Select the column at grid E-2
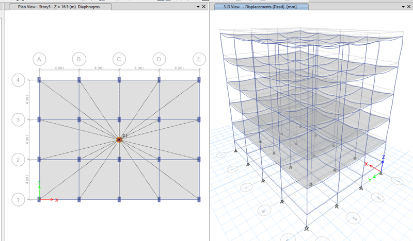The height and width of the screenshot is (241, 413). point(199,159)
